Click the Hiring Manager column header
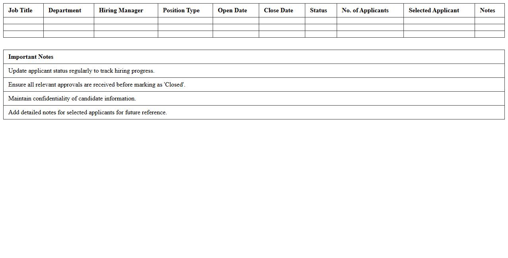The width and height of the screenshot is (508, 258). click(121, 10)
